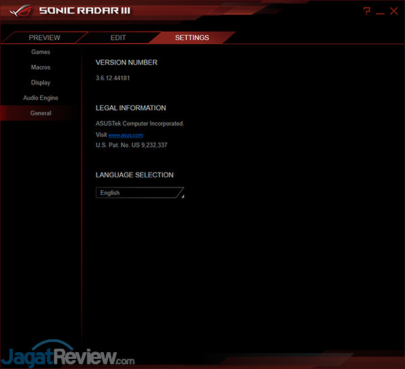Click the version number 3.6.12.44181
This screenshot has height=369, width=405.
point(113,78)
